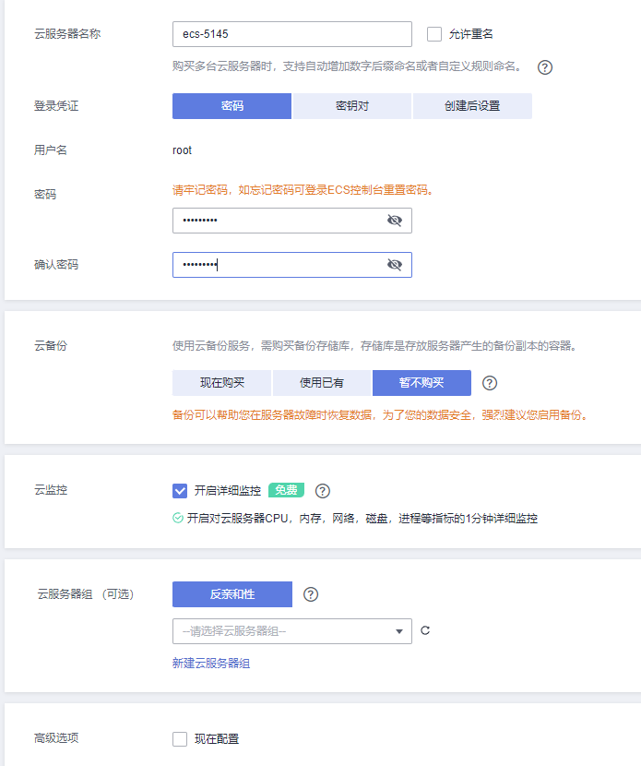Open the 云监控 help tooltip
This screenshot has width=641, height=766.
(322, 490)
